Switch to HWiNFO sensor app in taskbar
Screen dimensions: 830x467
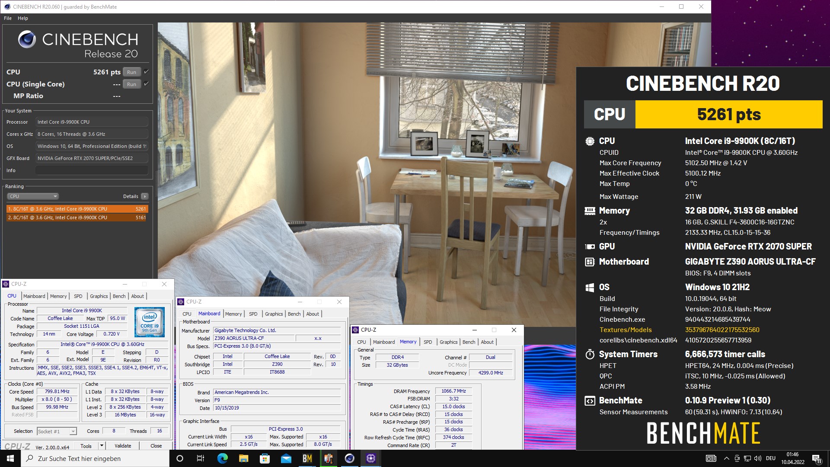tap(328, 458)
